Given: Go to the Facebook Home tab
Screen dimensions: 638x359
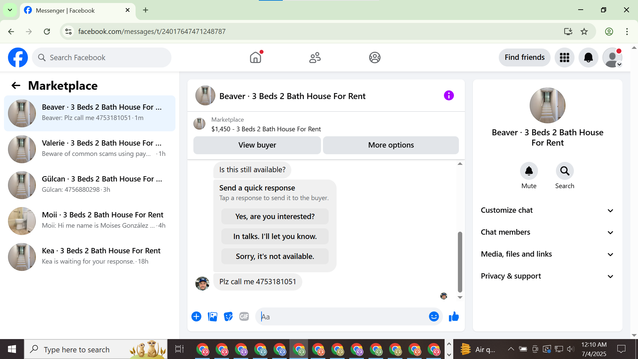Looking at the screenshot, I should [x=256, y=58].
